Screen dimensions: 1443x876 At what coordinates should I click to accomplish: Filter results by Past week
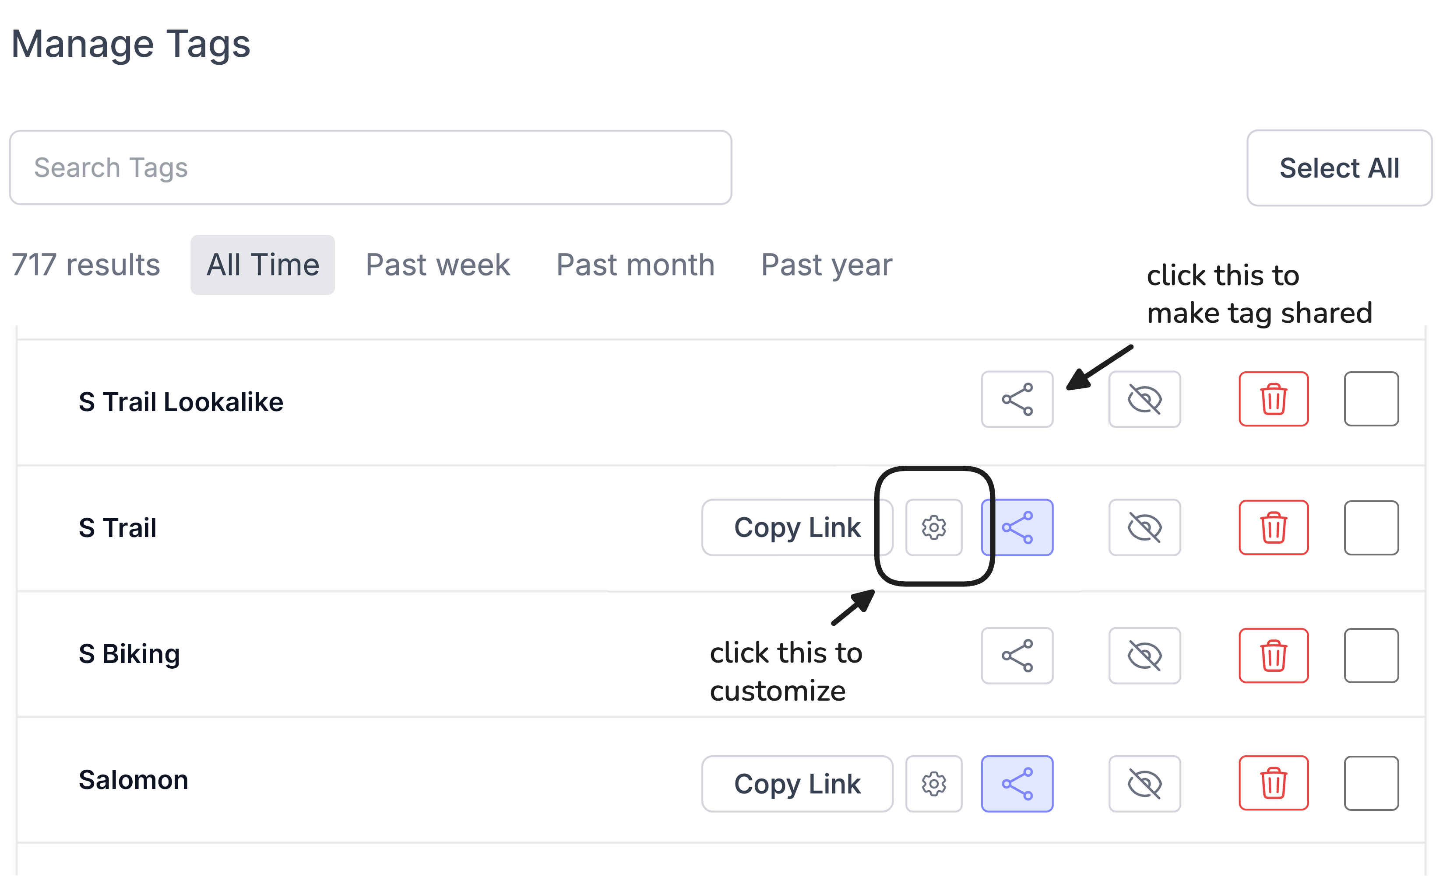pyautogui.click(x=437, y=265)
